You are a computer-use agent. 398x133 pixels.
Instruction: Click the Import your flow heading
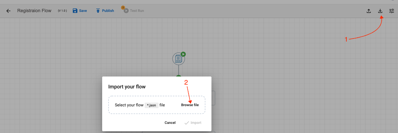[x=127, y=87]
